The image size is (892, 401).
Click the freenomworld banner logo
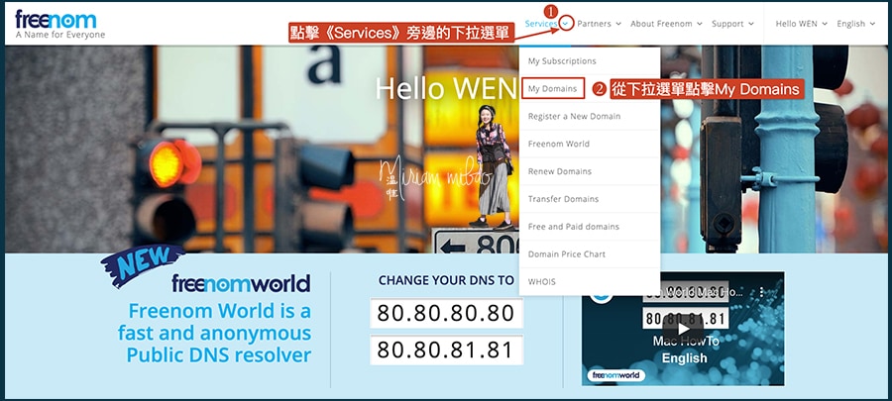coord(241,283)
